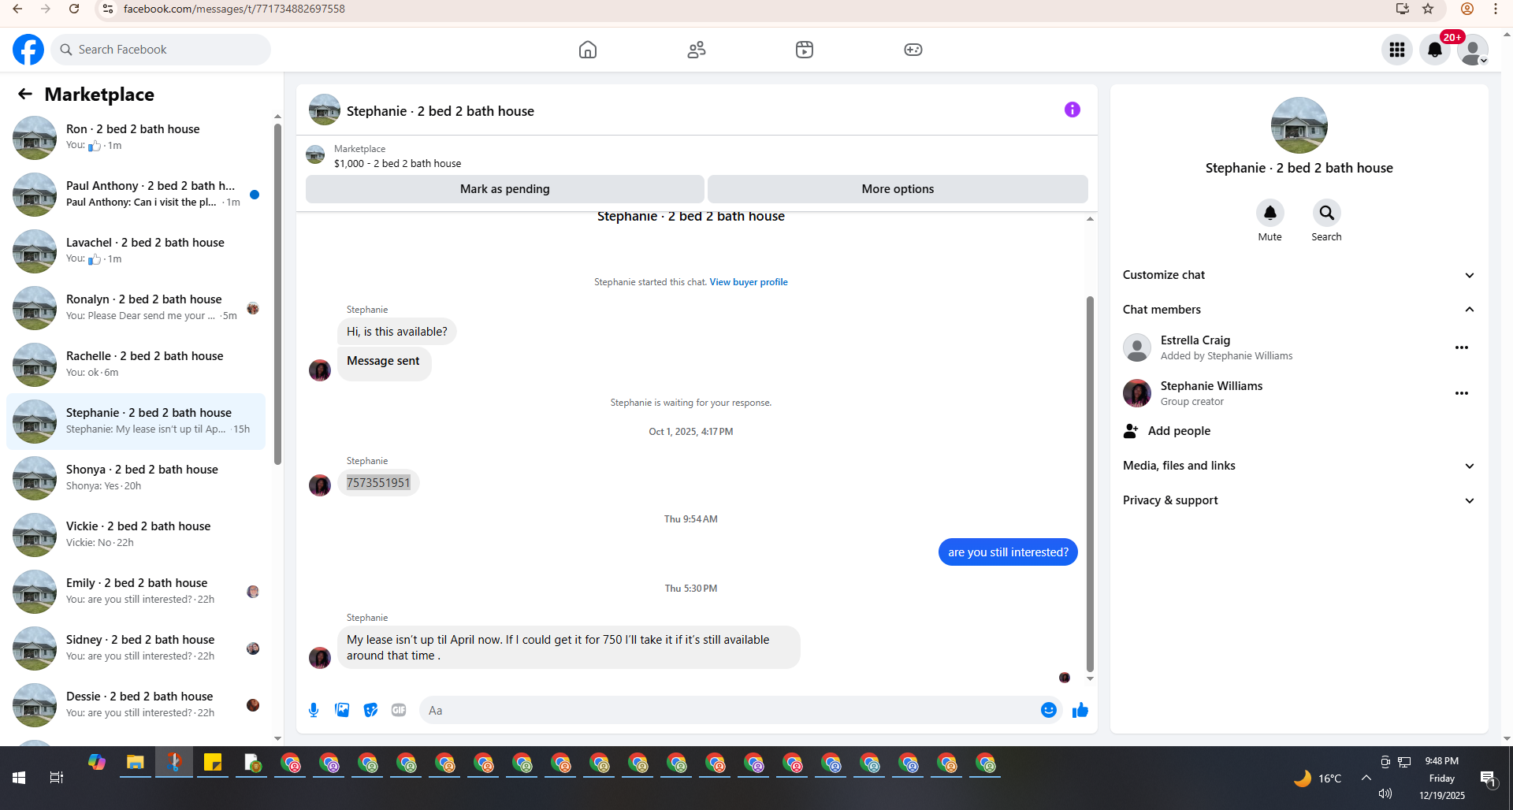Viewport: 1513px width, 810px height.
Task: Click chat messages scrollbar
Action: 1090,483
